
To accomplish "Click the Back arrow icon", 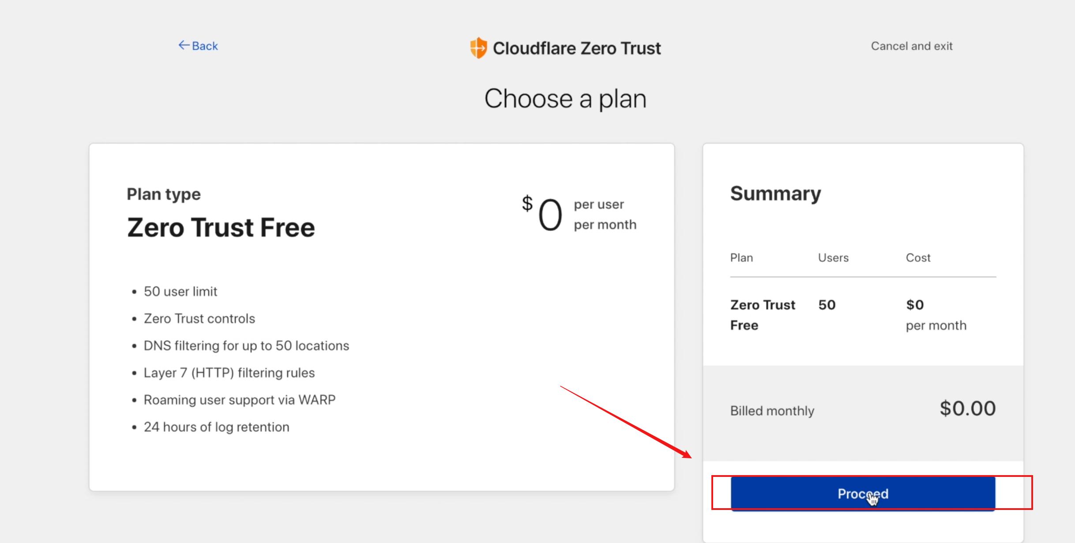I will (184, 45).
